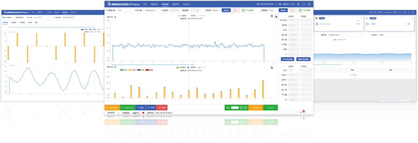This screenshot has width=418, height=143.
Task: Click the power icon in the right window card
Action: [x=367, y=24]
